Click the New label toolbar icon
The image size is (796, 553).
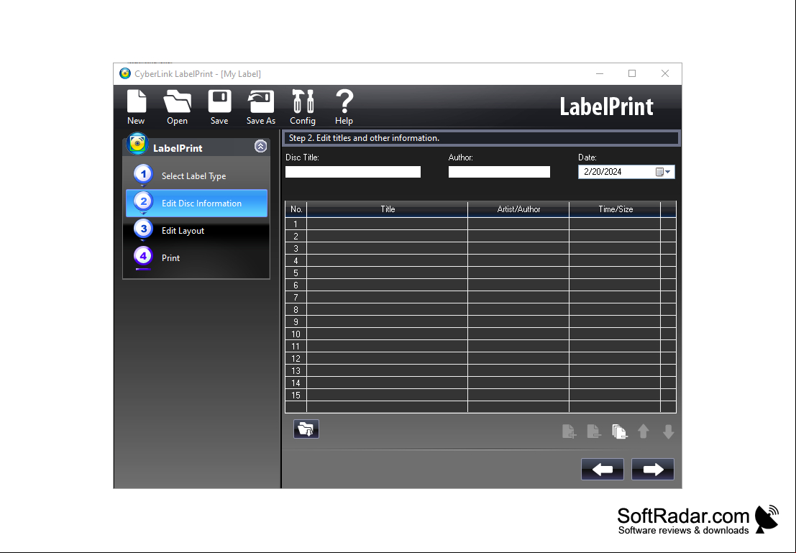click(136, 106)
